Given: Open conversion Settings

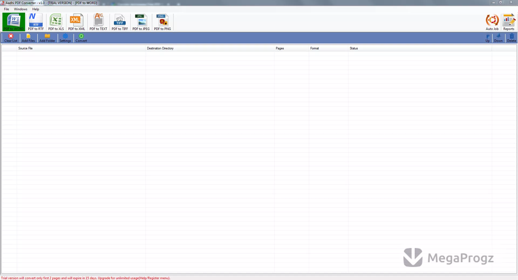Looking at the screenshot, I should tap(65, 38).
